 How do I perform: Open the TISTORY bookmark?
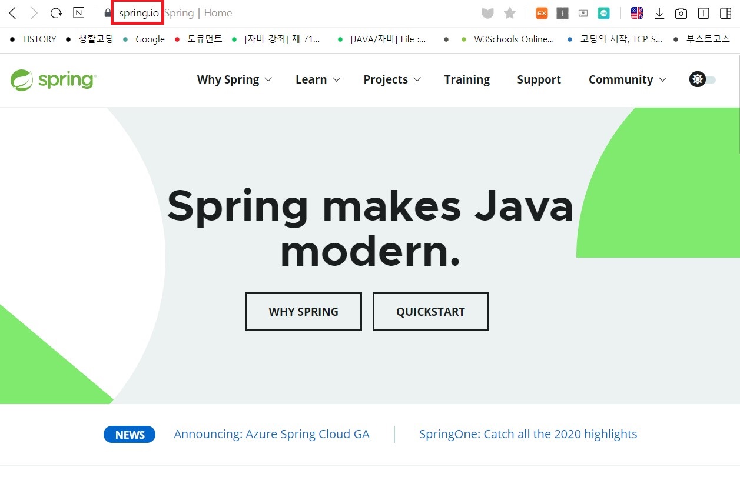[33, 39]
